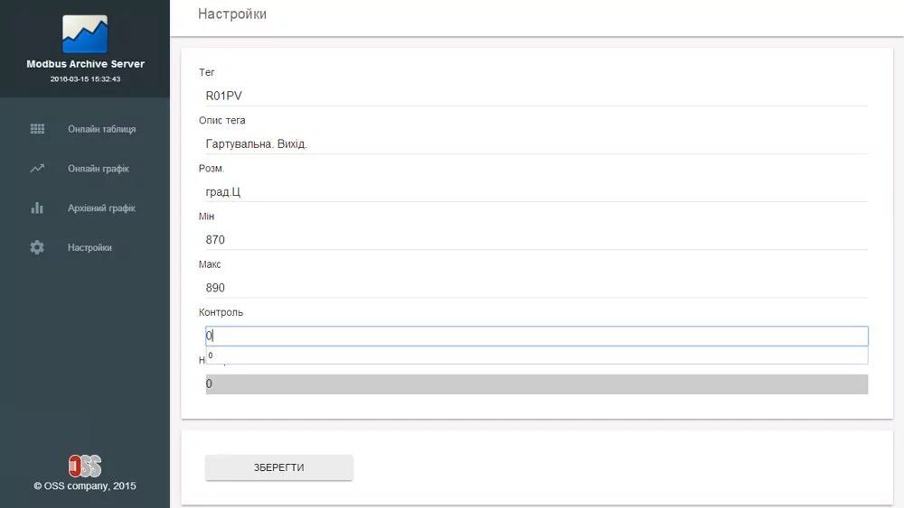Click the Розм. label
The image size is (904, 508).
point(212,169)
